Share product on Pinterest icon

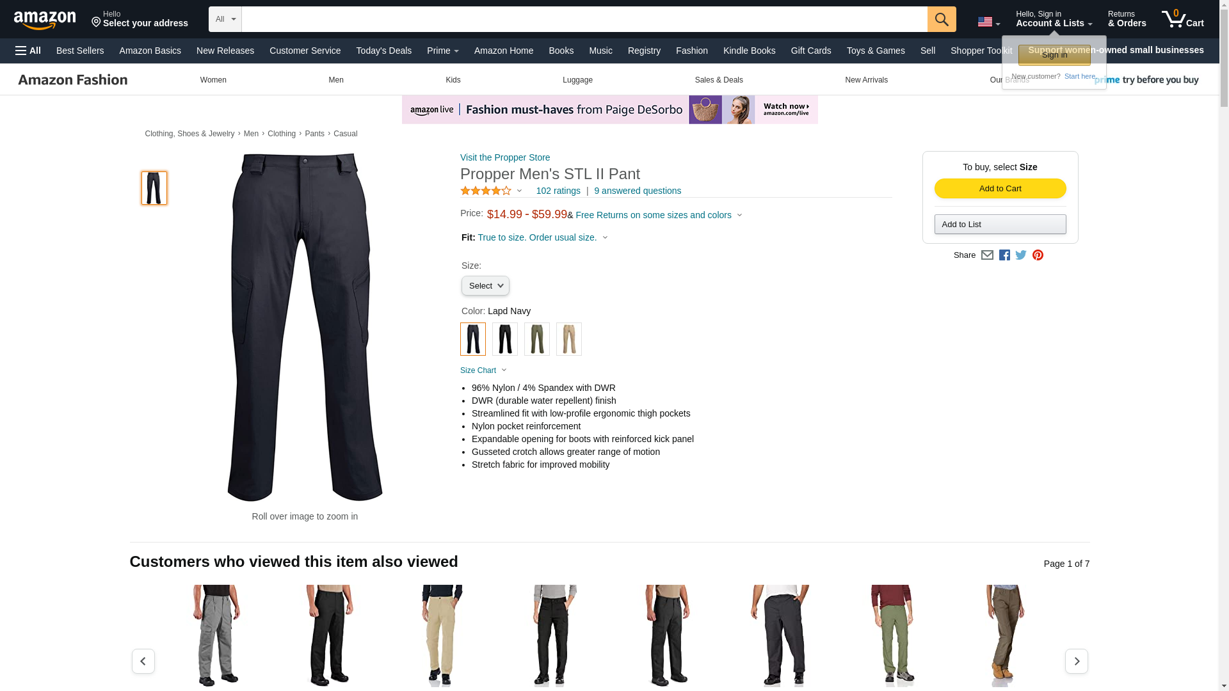coord(1038,255)
